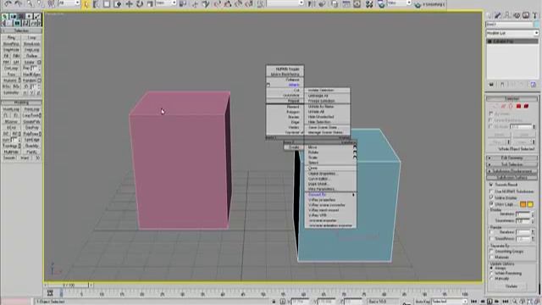Choose Hide Selection in quad menu
This screenshot has width=542, height=305.
coord(319,122)
